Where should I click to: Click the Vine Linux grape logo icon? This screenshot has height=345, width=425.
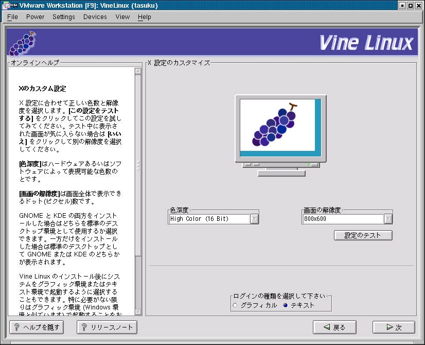coord(23,43)
